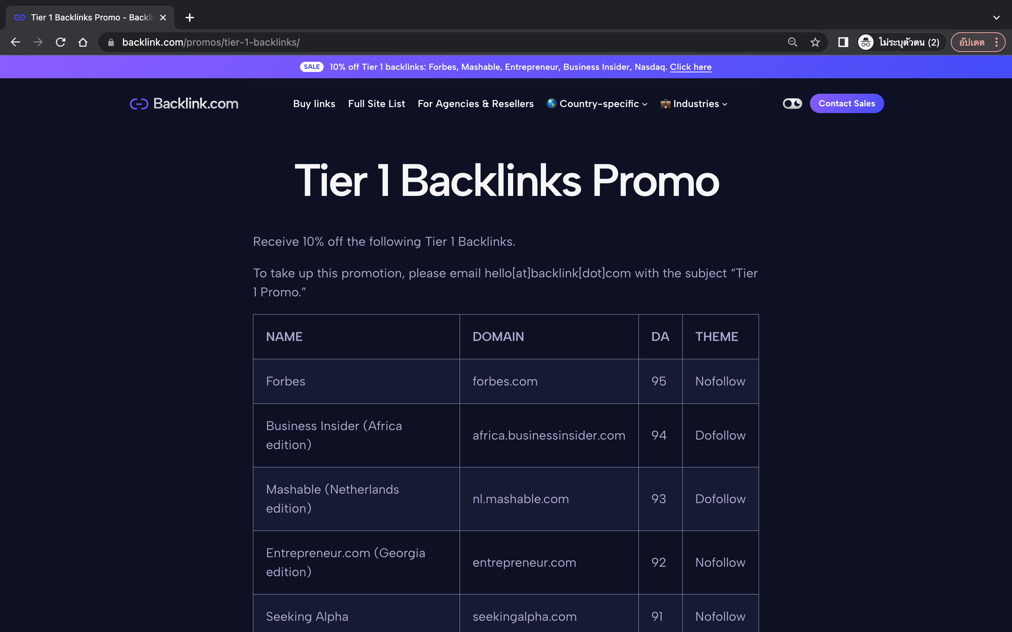Expand the Industries dropdown

pyautogui.click(x=694, y=104)
